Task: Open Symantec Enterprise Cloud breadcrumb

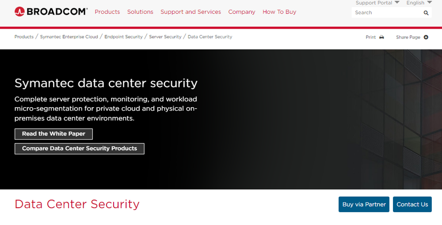Action: click(x=69, y=37)
